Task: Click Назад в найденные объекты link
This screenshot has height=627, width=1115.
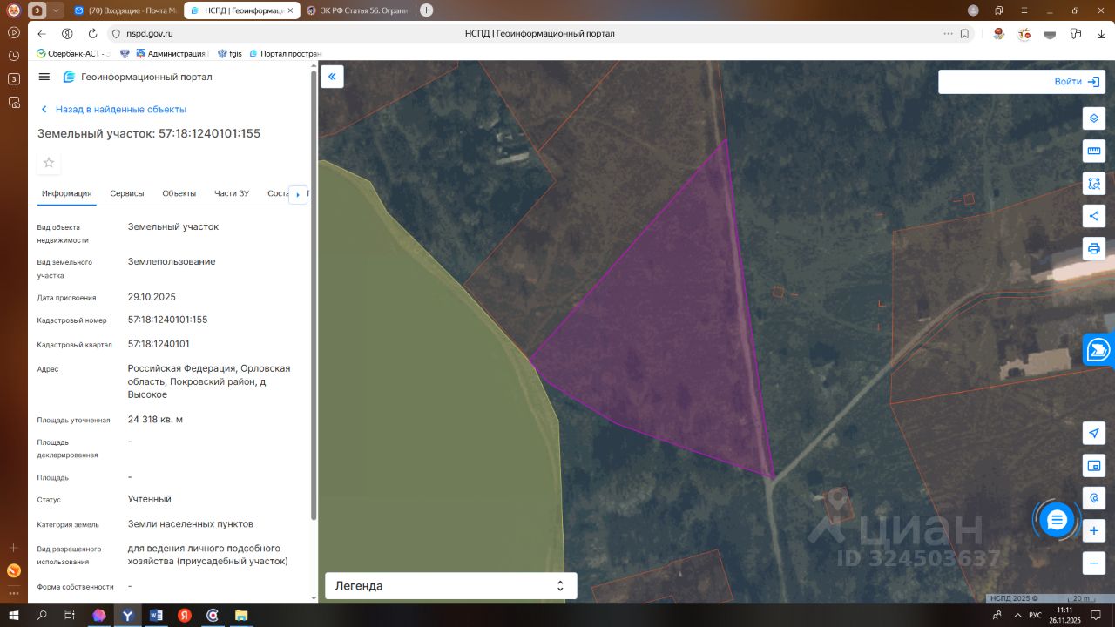Action: [114, 110]
